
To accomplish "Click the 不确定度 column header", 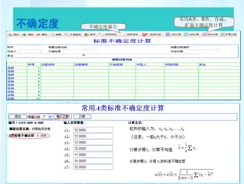I will 122,64.
